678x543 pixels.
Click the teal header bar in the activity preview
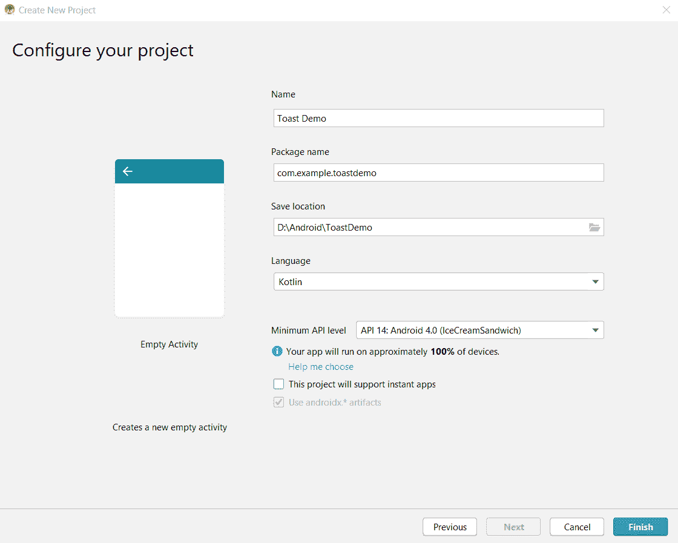[x=169, y=171]
